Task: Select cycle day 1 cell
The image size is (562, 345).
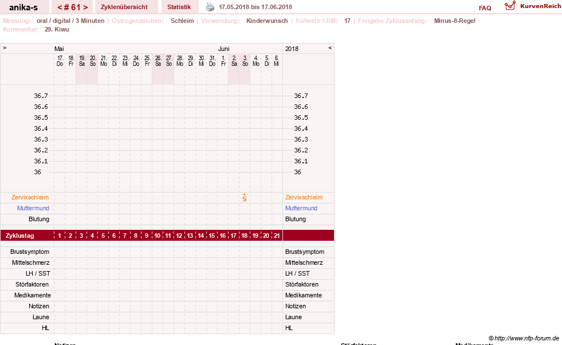Action: (x=60, y=236)
